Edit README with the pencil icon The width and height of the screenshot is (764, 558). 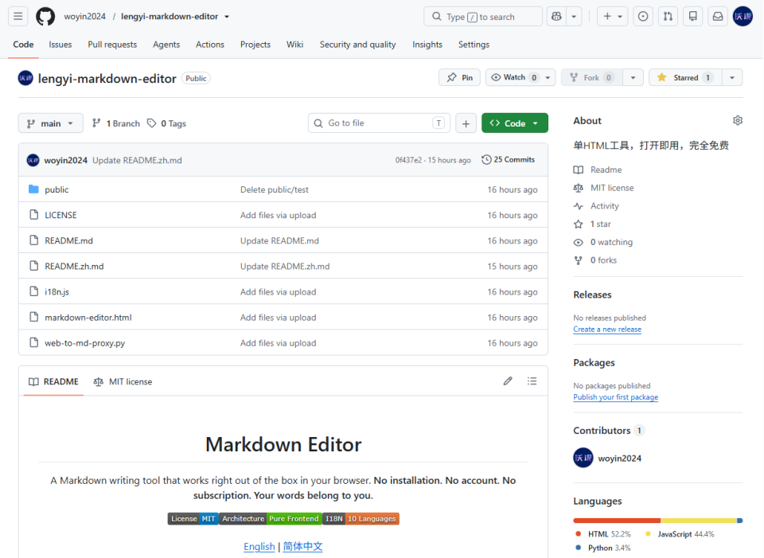(508, 381)
